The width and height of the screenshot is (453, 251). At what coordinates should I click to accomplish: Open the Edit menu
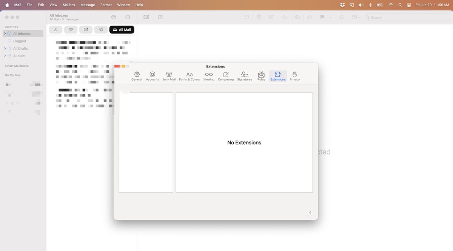[41, 5]
